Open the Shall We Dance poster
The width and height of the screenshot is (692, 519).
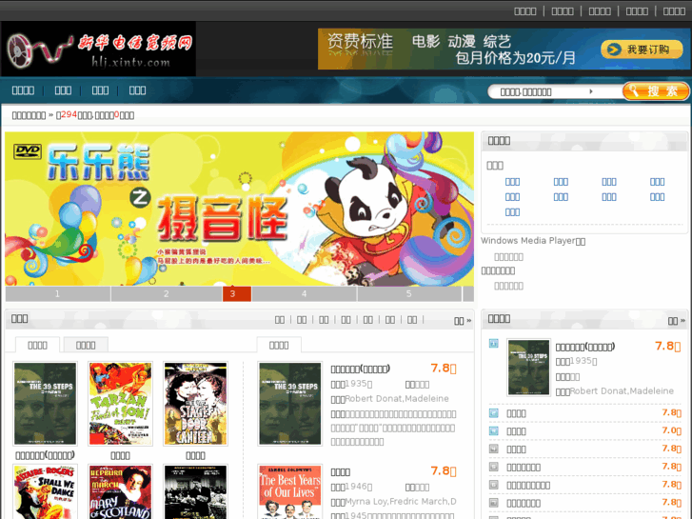(45, 491)
